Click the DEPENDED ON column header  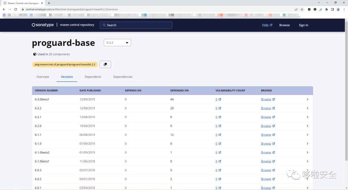click(x=179, y=91)
